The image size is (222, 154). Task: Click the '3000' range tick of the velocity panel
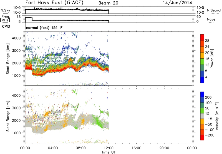coord(16,108)
